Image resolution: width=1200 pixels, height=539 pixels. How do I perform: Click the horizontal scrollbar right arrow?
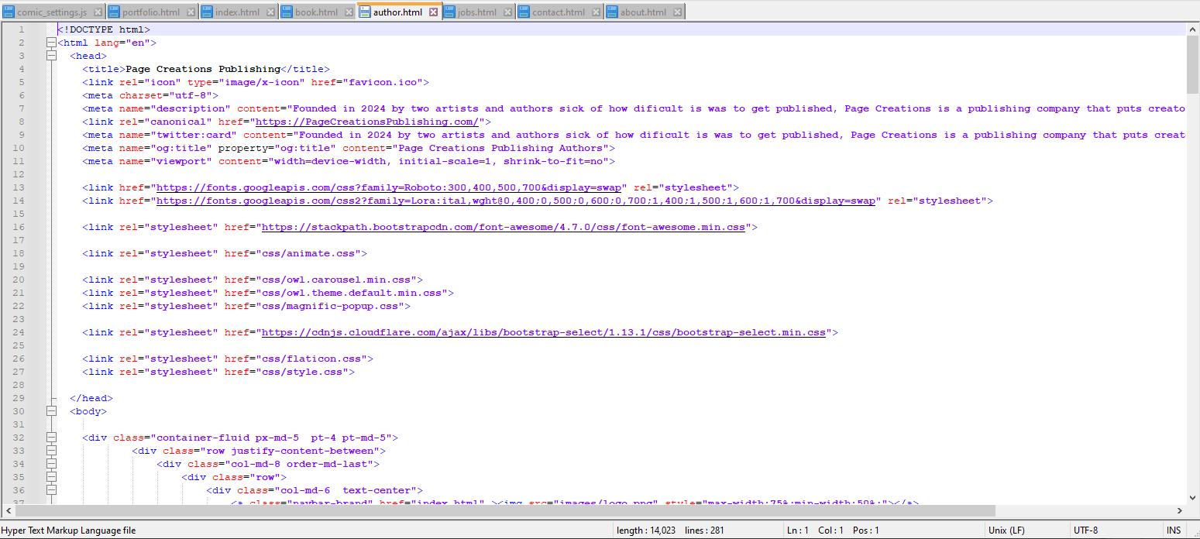tap(1180, 511)
